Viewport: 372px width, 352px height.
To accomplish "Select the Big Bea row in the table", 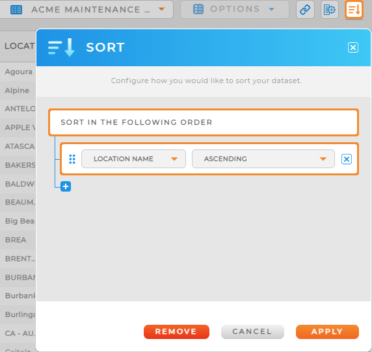I will click(x=18, y=221).
